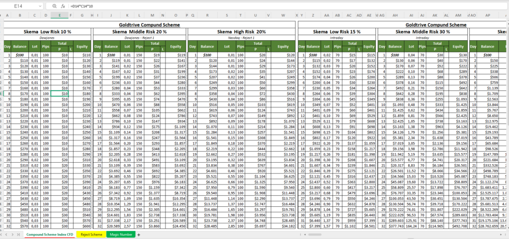Click the fx Insert Function icon
This screenshot has height=239, width=509.
pyautogui.click(x=63, y=6)
